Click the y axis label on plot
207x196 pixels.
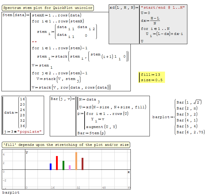point(27,152)
